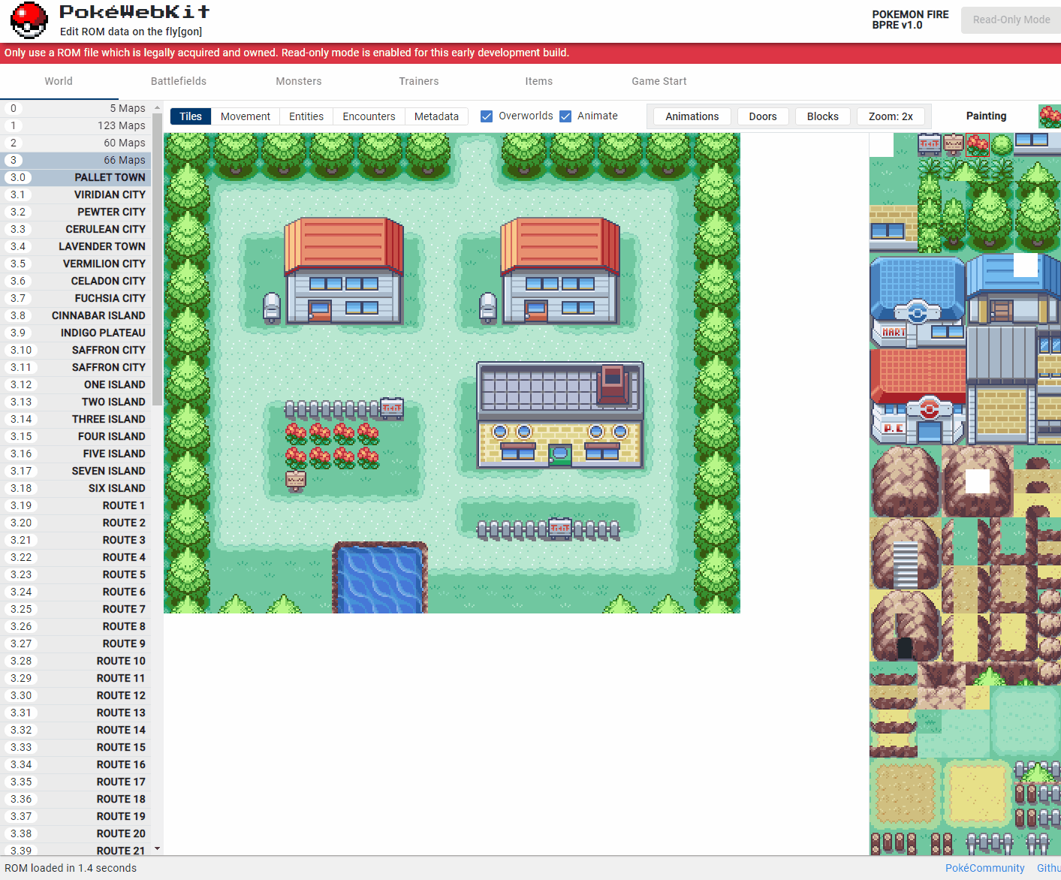Choose the cave entrance tile in palette

(x=905, y=625)
